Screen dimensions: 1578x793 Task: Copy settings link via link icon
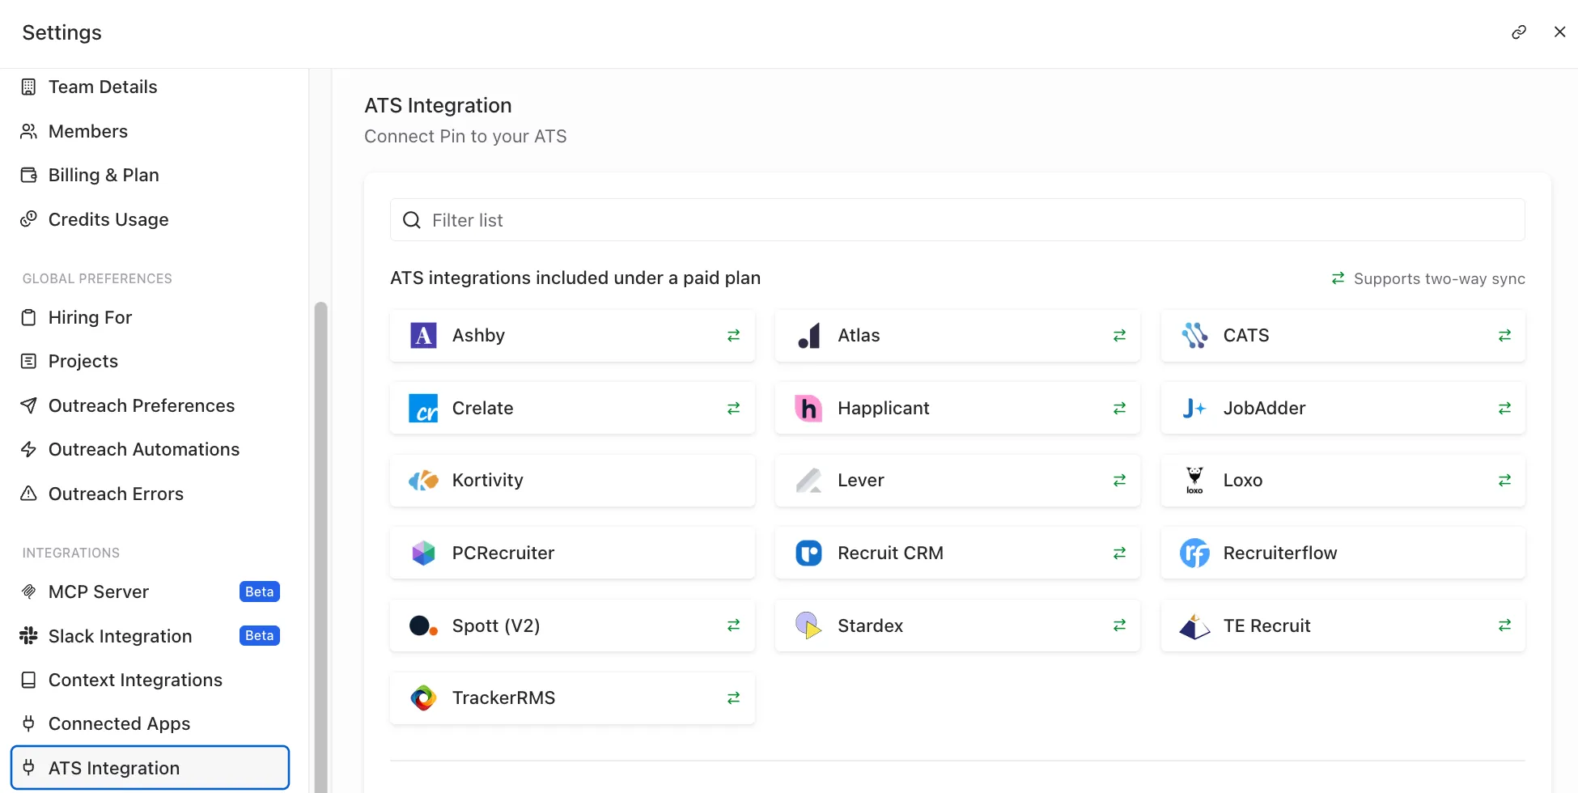coord(1519,32)
